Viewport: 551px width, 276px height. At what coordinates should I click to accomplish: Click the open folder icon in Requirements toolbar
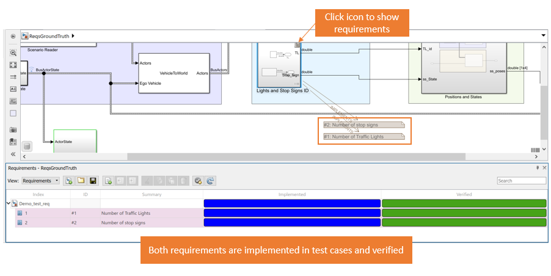tap(81, 181)
